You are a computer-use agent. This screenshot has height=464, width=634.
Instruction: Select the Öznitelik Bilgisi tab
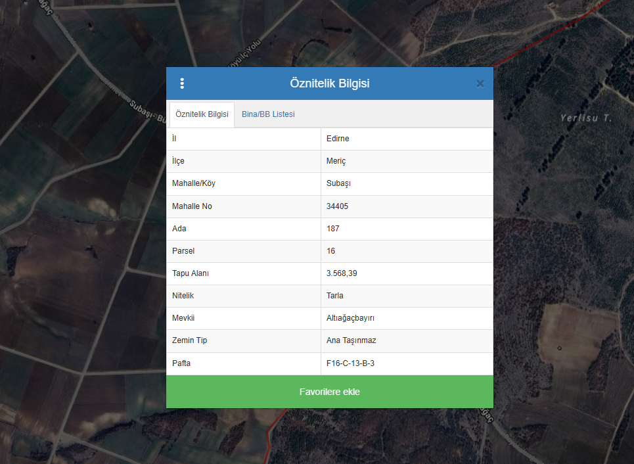coord(202,114)
